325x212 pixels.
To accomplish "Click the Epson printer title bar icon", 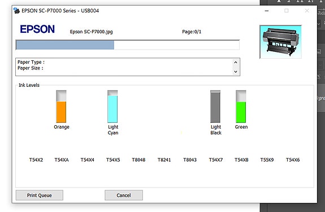I will [x=16, y=11].
